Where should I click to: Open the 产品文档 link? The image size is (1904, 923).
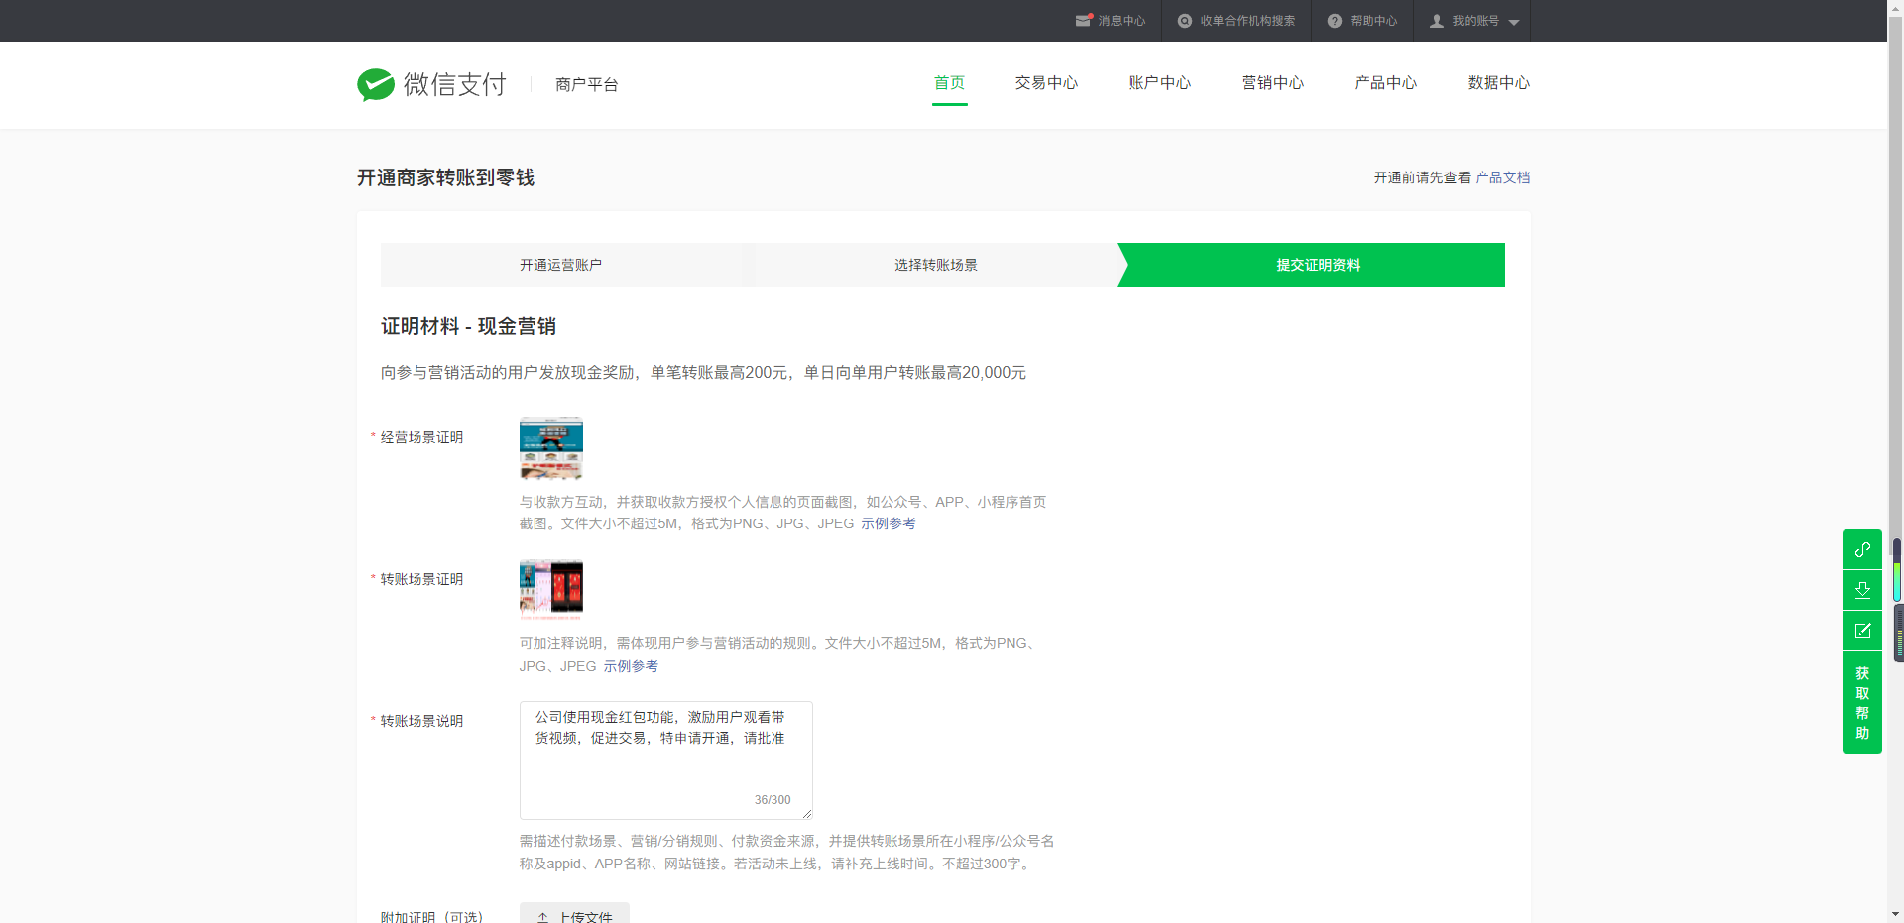tap(1502, 177)
